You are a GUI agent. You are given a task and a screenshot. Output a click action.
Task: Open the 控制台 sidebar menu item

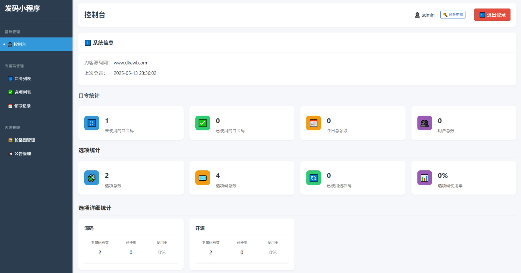pos(36,44)
